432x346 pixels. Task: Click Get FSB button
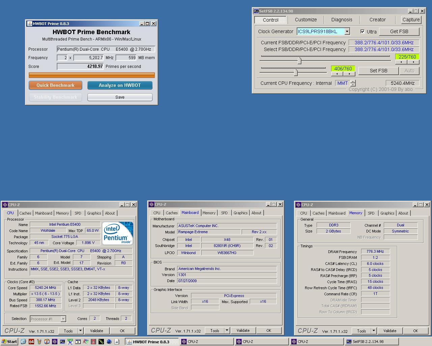pyautogui.click(x=399, y=31)
